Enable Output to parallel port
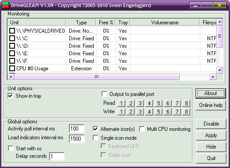The image size is (230, 168). (104, 94)
